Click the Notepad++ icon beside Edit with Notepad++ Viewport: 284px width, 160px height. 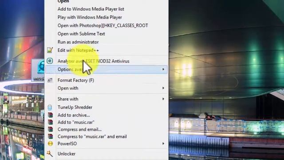tap(50, 50)
